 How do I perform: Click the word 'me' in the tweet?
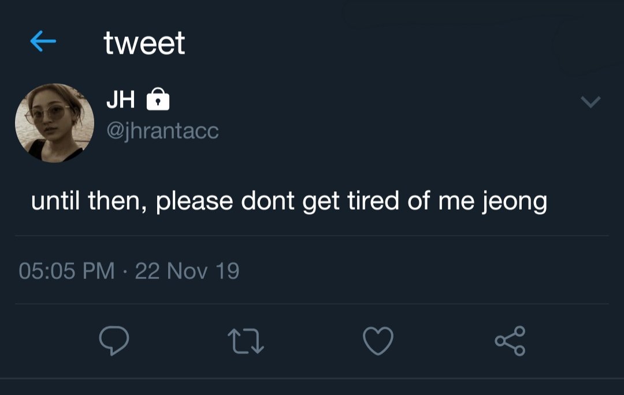pyautogui.click(x=458, y=200)
